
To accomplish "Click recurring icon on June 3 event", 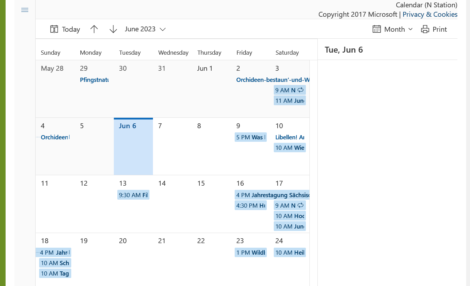I will (x=301, y=90).
